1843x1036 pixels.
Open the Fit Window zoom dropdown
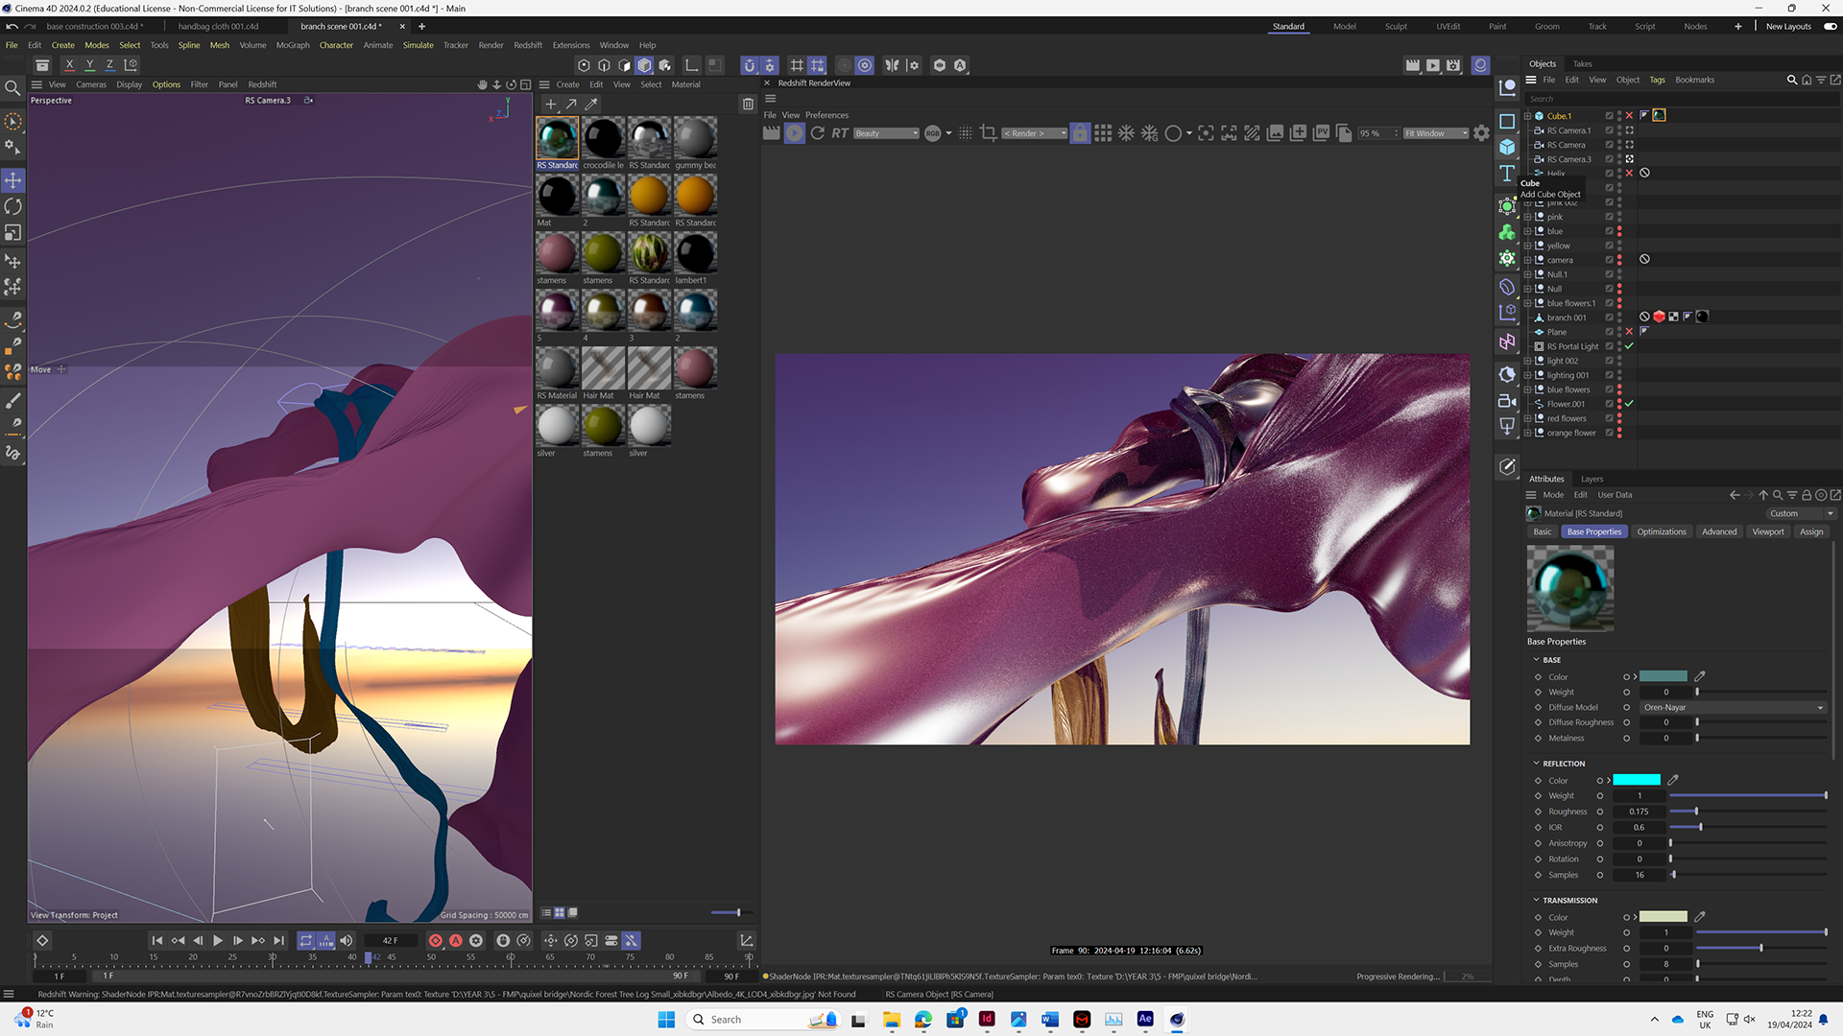tap(1436, 133)
